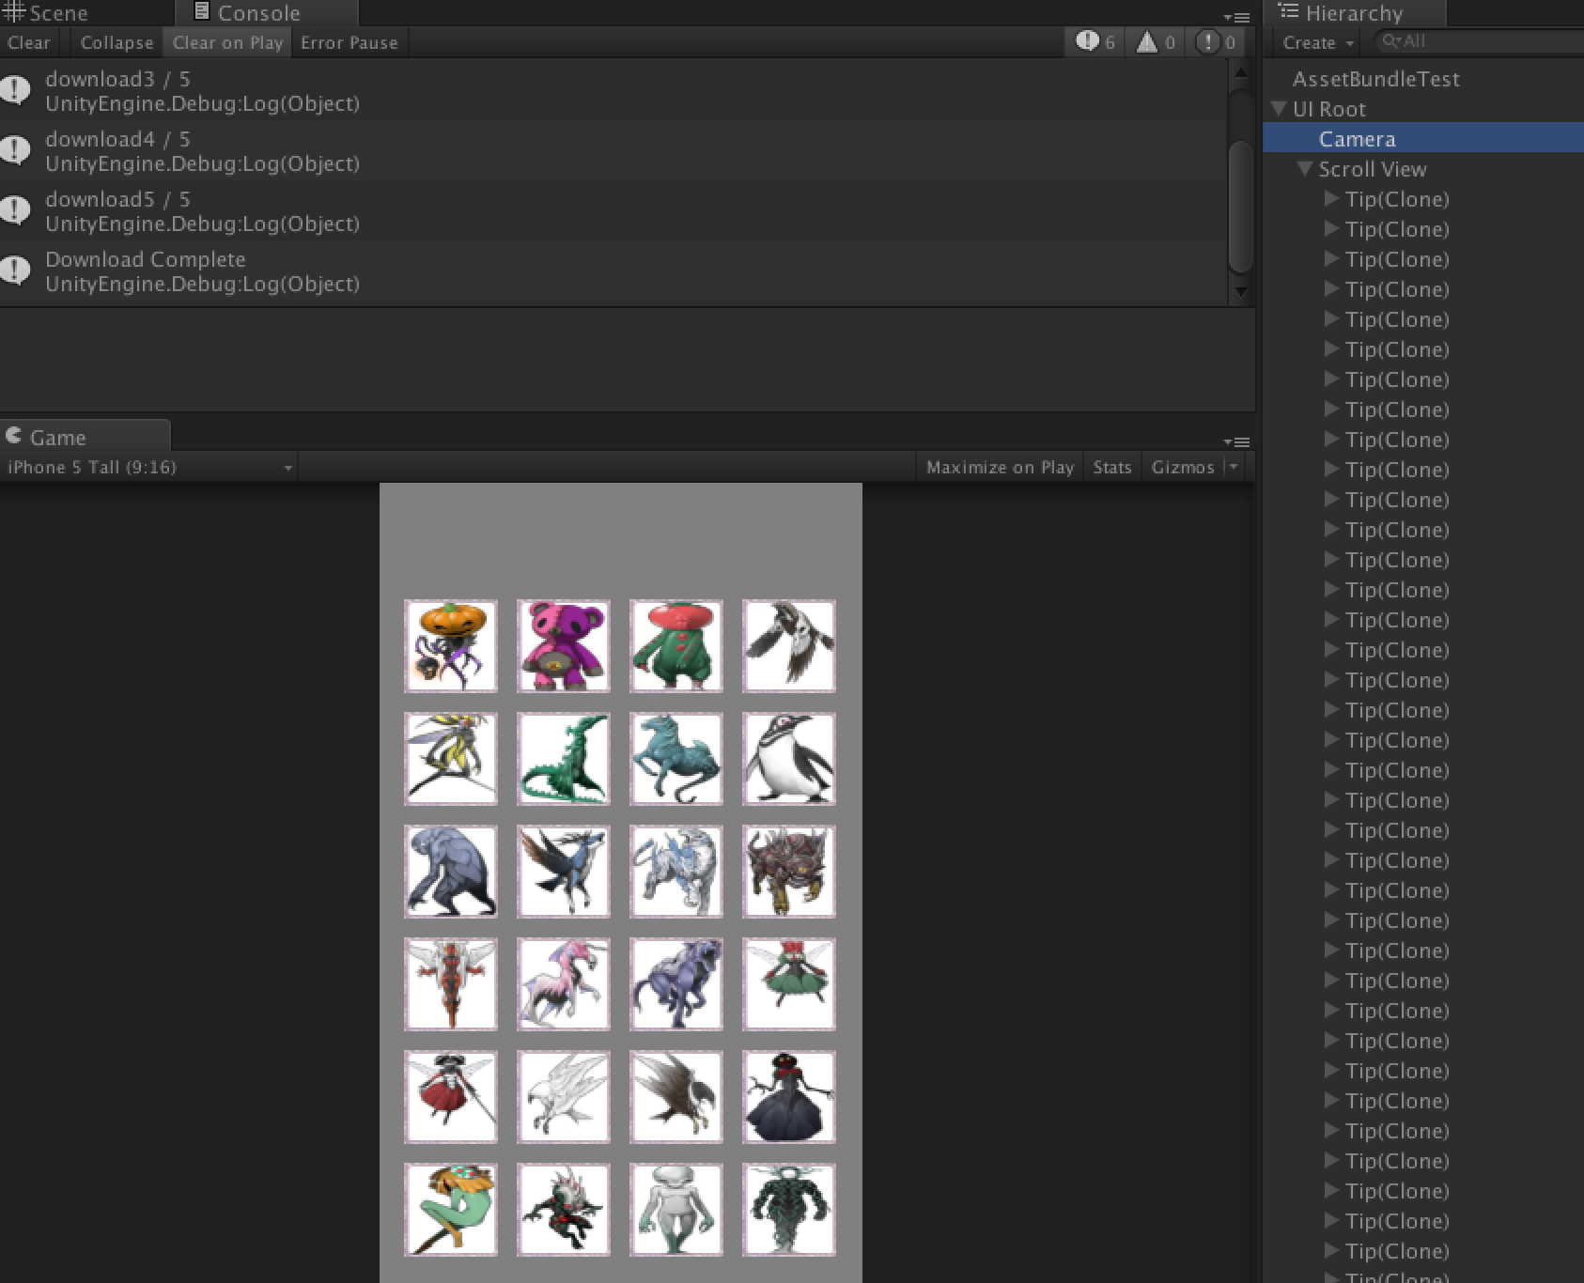Toggle Collapse in console toolbar
The width and height of the screenshot is (1584, 1283).
116,42
